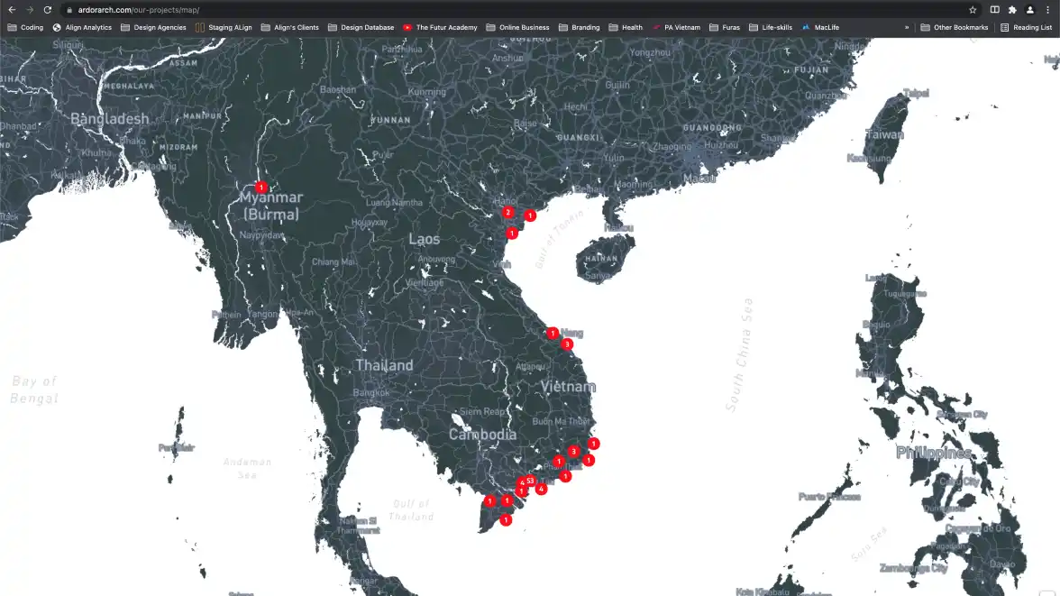Open the Reading List panel
The width and height of the screenshot is (1060, 596).
(x=1026, y=27)
